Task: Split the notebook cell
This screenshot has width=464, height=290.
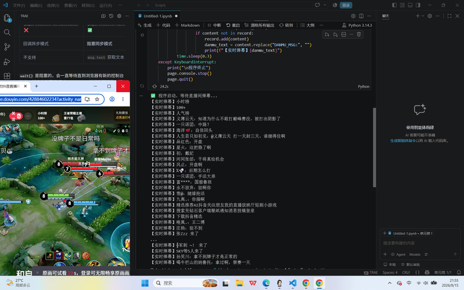Action: tap(343, 35)
